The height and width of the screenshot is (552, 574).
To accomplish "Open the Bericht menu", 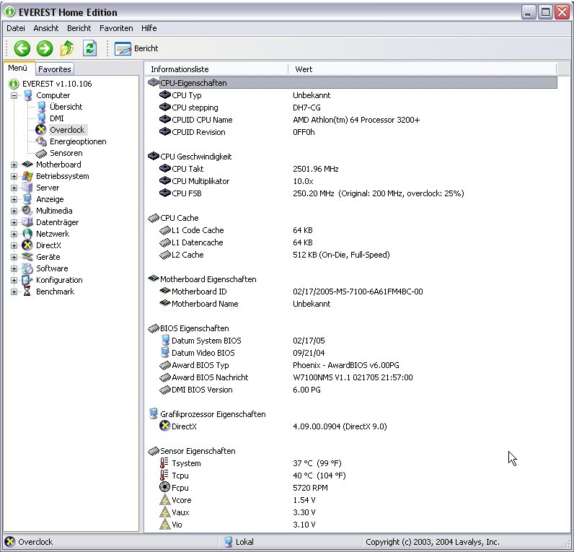I will click(79, 28).
